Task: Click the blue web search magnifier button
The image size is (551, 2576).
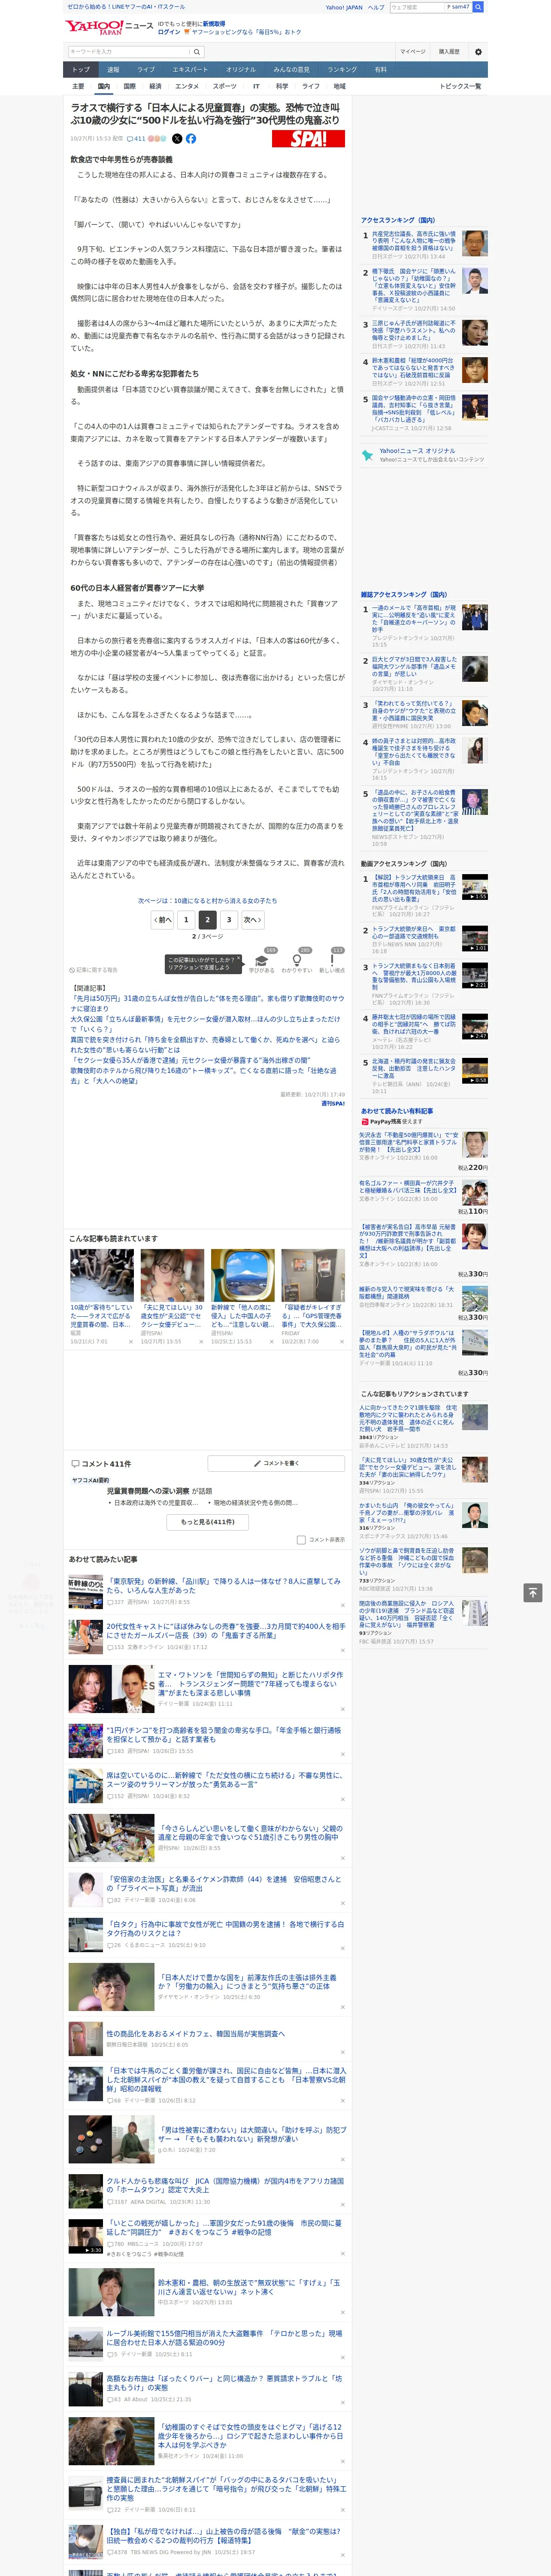Action: 478,7
